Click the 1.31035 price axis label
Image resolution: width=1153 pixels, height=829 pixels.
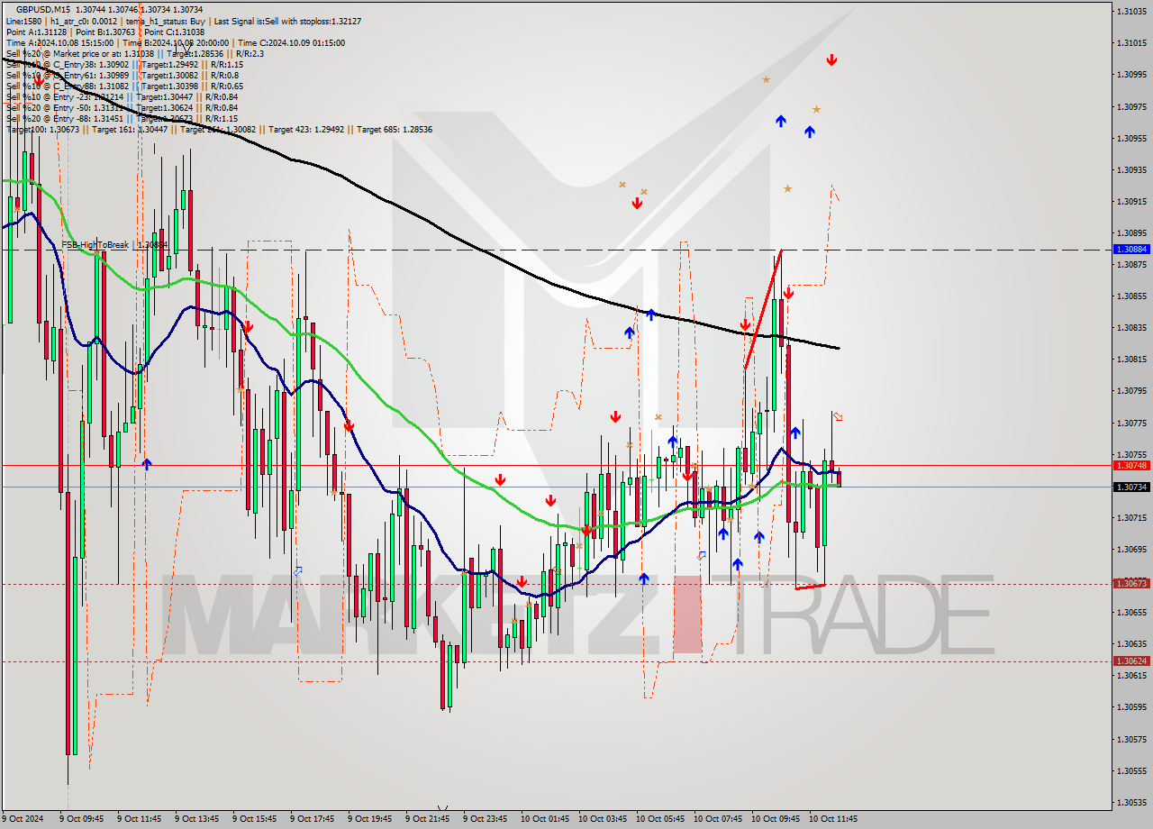pos(1131,11)
